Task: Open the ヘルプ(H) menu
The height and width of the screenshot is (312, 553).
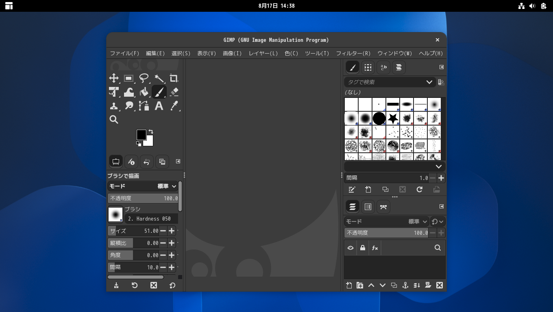Action: 431,53
